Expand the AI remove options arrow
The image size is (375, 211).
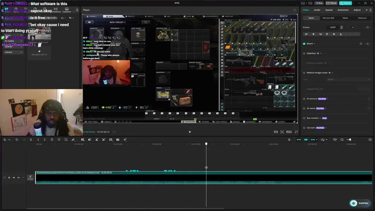328,99
